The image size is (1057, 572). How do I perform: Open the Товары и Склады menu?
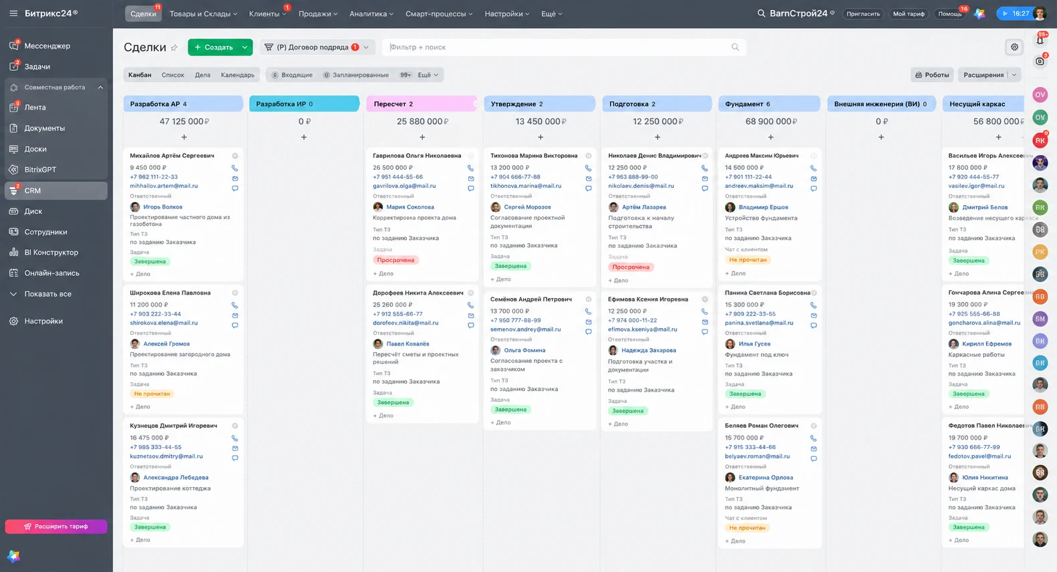203,13
